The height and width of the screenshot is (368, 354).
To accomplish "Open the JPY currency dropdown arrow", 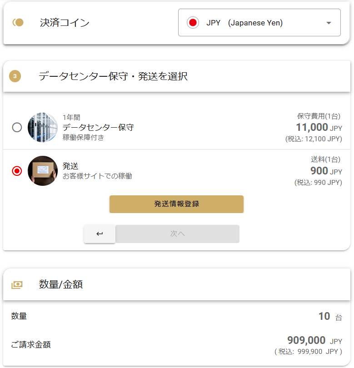I will 329,23.
